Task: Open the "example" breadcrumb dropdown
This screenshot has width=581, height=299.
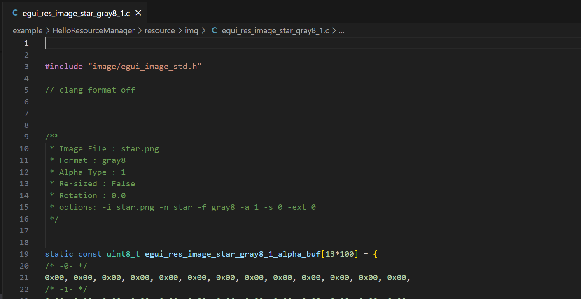Action: tap(27, 30)
